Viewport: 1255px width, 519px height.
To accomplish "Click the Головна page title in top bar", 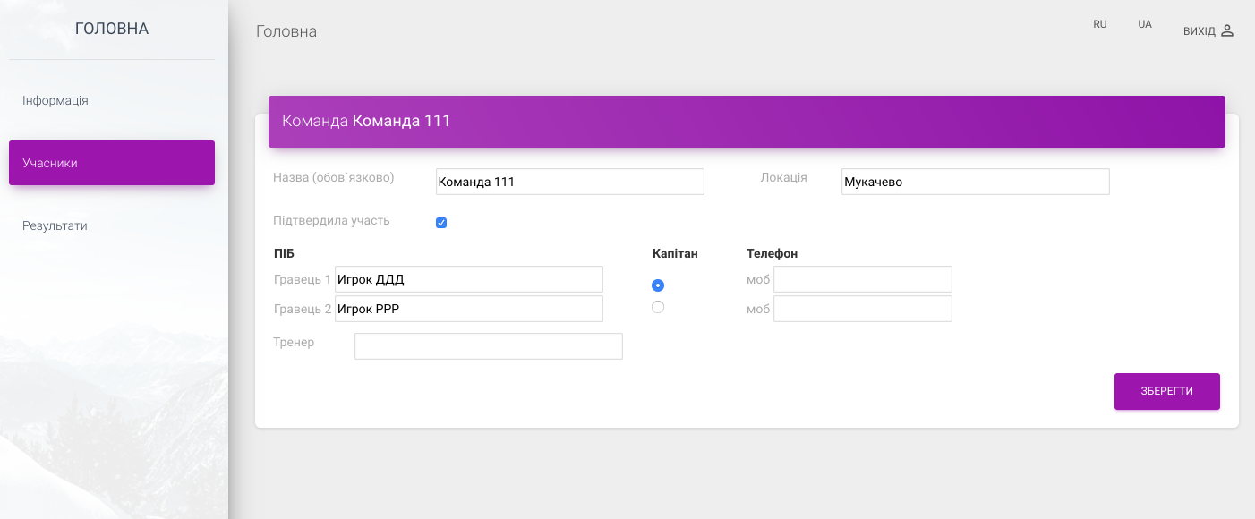I will pyautogui.click(x=286, y=31).
